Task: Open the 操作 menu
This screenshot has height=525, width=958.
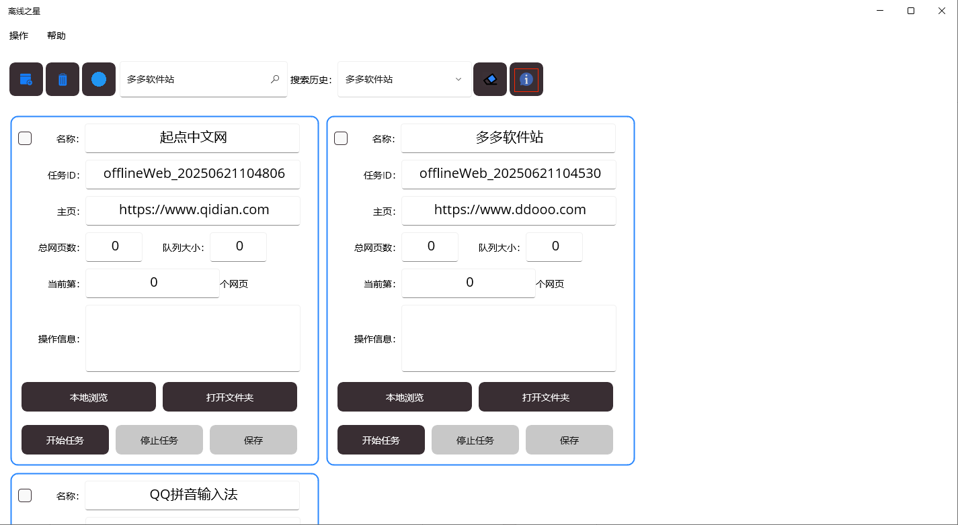Action: coord(19,36)
